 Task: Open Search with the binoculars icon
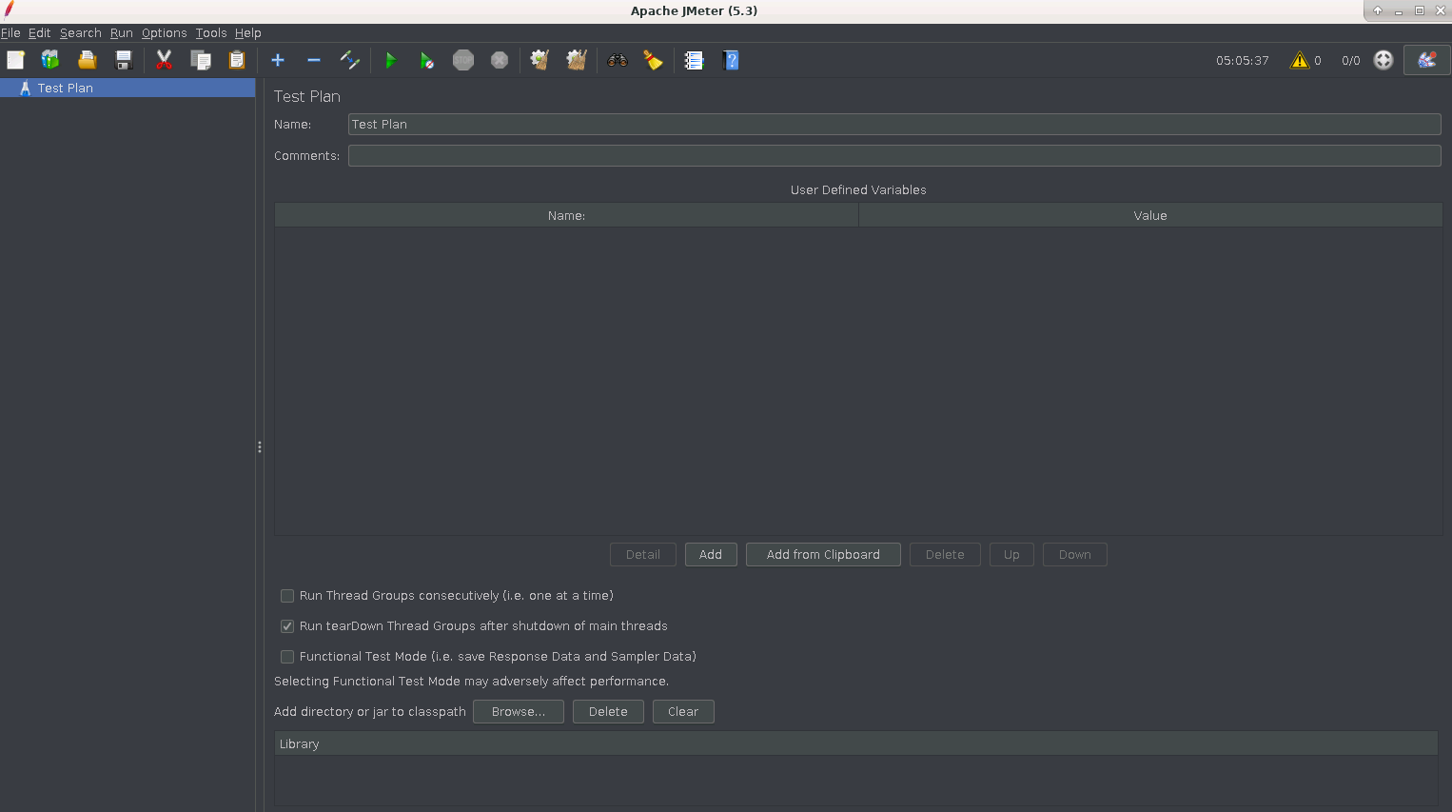point(618,60)
